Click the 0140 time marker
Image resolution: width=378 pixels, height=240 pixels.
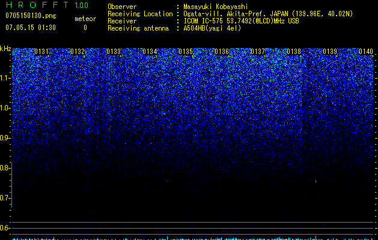pos(366,52)
